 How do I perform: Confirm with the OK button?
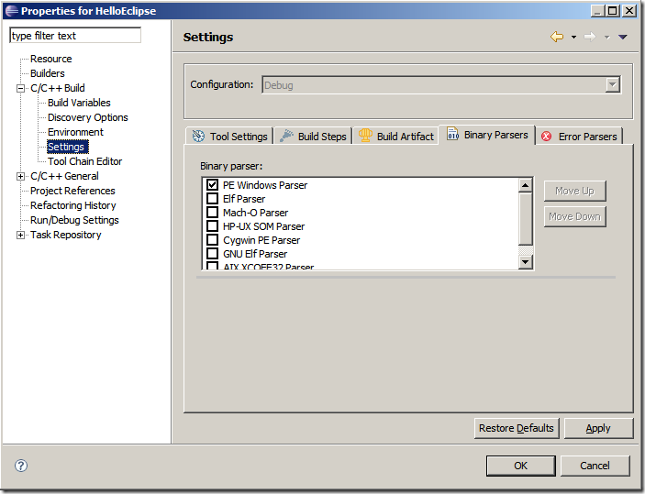click(520, 466)
